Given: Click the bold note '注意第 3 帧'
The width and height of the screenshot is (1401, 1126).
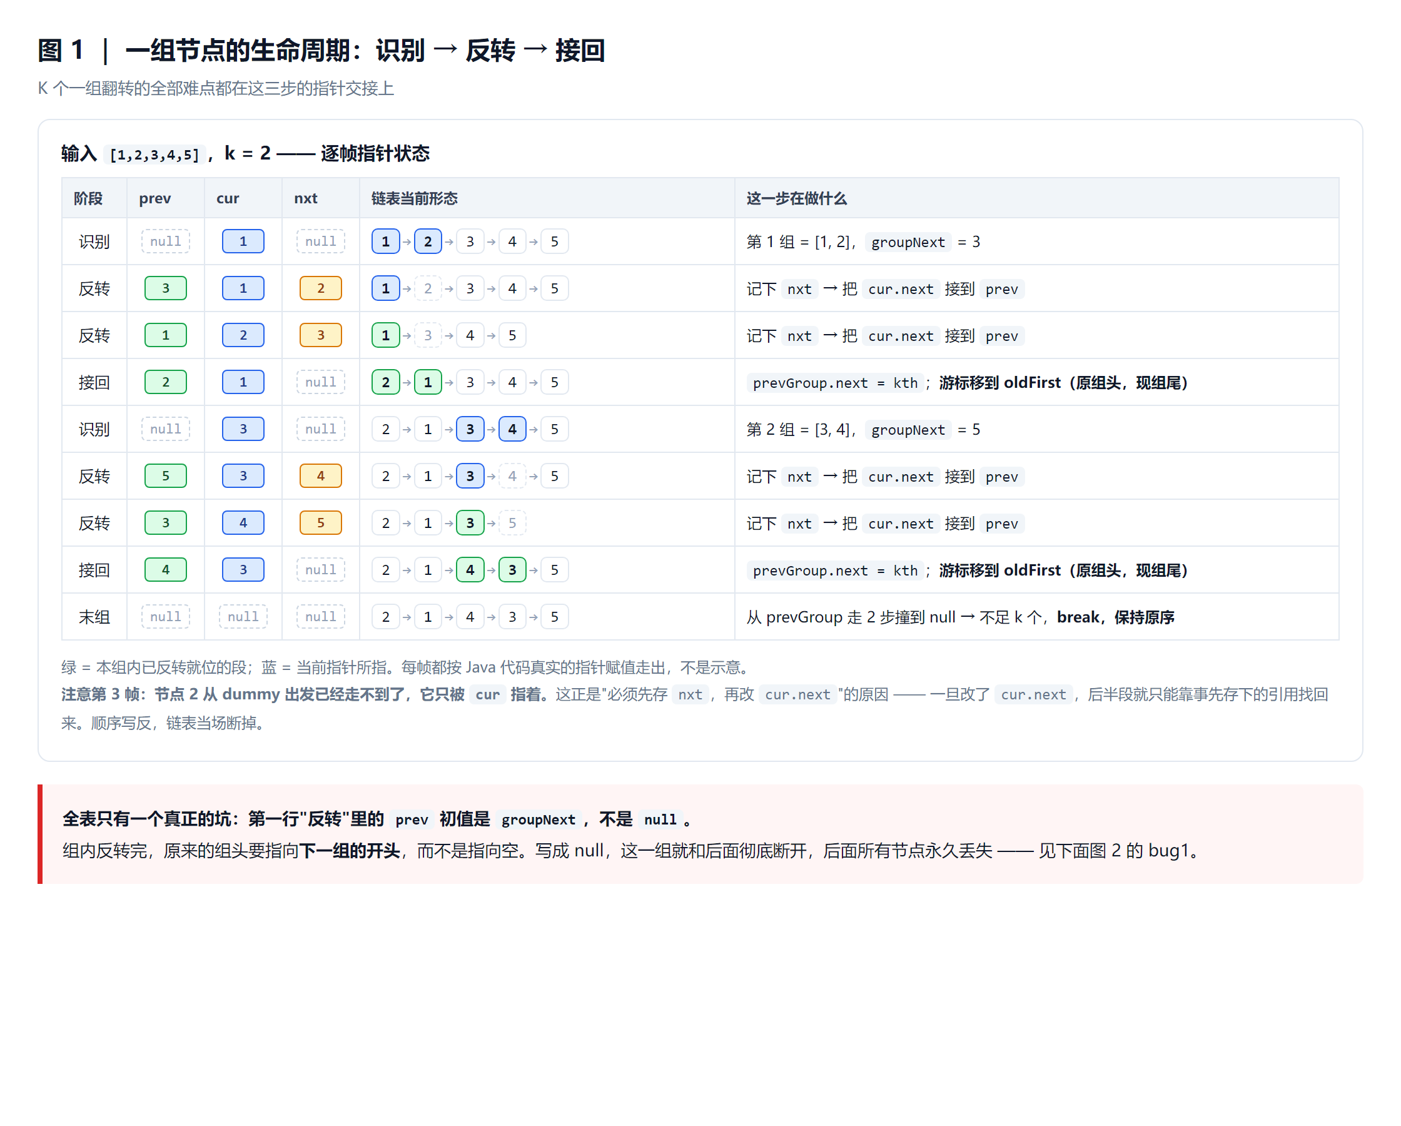Looking at the screenshot, I should [101, 694].
